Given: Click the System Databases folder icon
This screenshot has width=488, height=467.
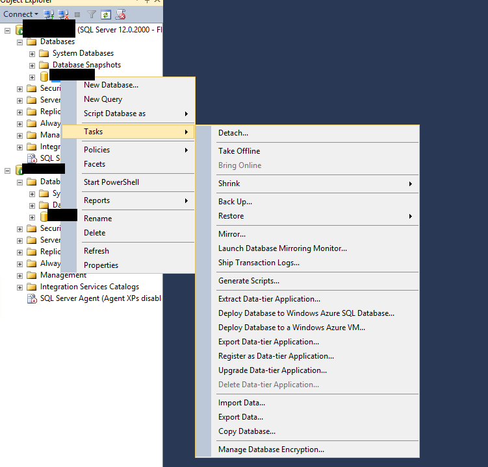Looking at the screenshot, I should click(44, 53).
